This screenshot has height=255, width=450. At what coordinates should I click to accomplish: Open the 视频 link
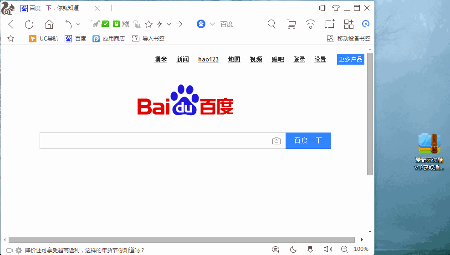tap(256, 59)
